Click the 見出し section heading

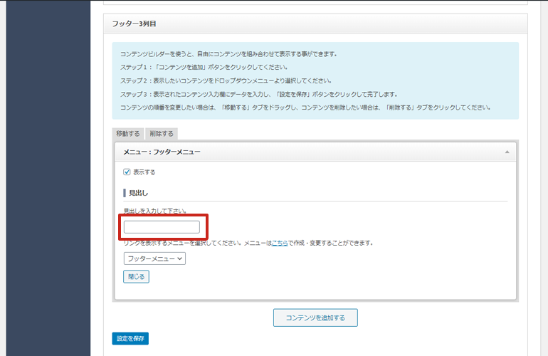pyautogui.click(x=138, y=193)
